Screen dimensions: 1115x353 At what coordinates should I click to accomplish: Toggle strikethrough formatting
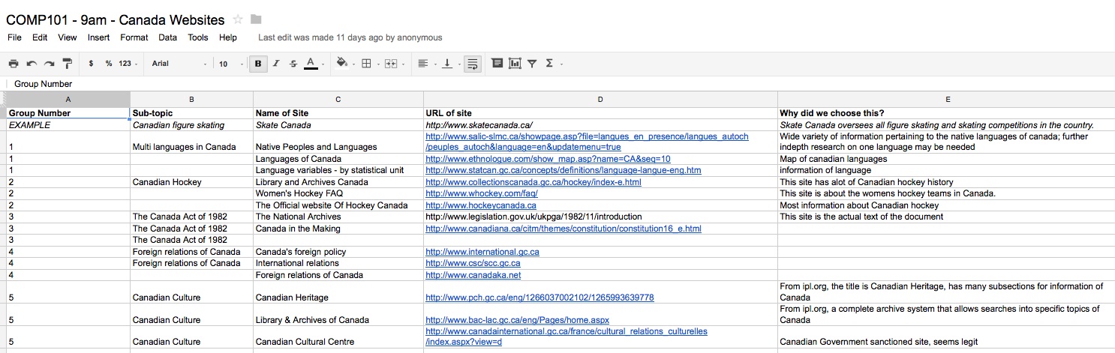click(293, 64)
